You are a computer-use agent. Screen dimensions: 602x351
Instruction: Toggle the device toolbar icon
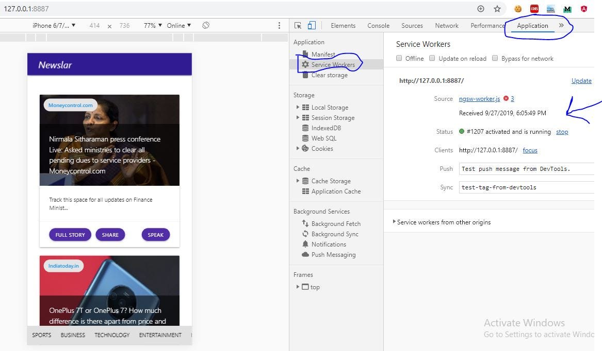tap(311, 25)
